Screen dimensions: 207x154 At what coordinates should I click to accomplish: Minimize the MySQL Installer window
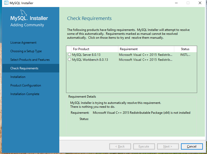[176, 3]
